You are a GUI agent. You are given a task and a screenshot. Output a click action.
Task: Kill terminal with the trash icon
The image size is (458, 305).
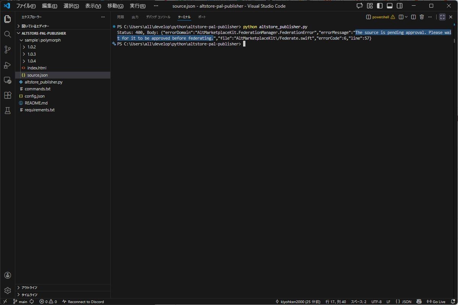point(422,17)
